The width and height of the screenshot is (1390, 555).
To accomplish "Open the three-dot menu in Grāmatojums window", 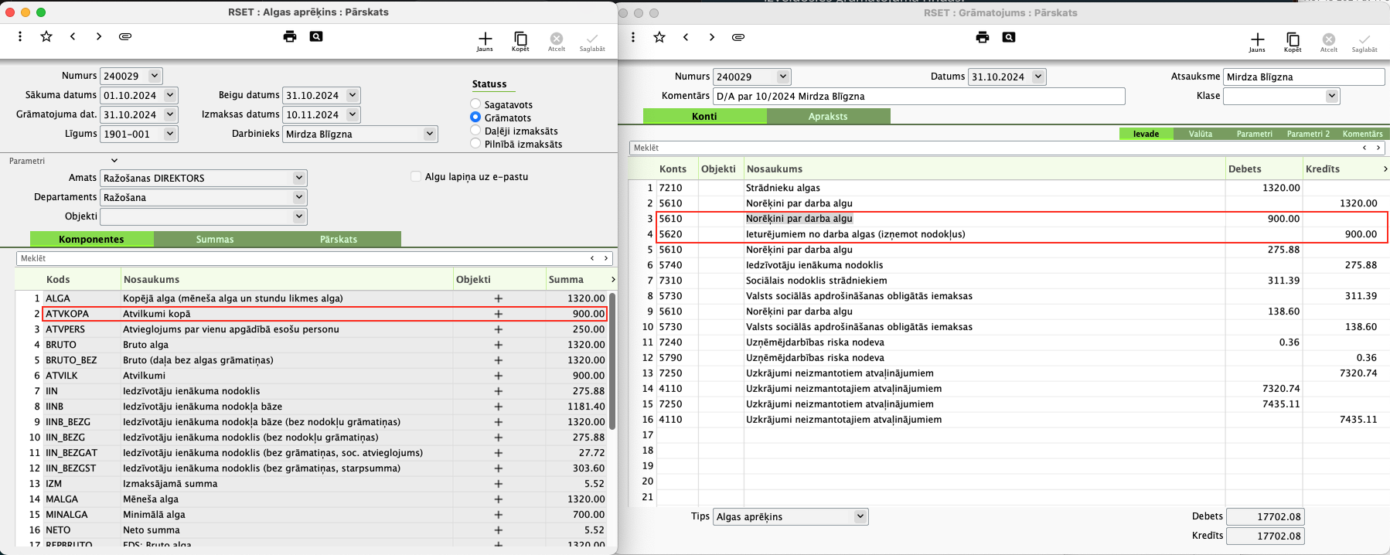I will (x=633, y=37).
